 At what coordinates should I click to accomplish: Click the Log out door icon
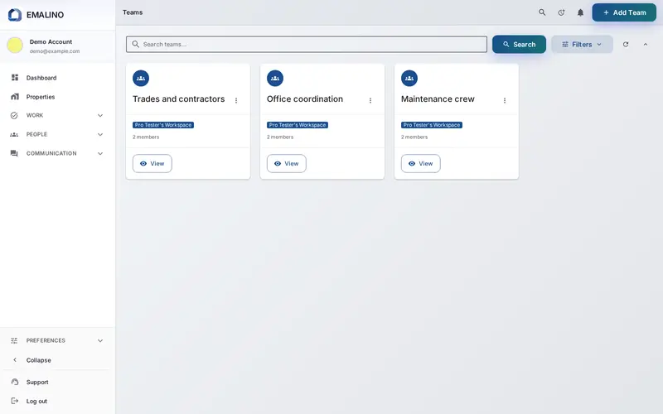point(15,401)
